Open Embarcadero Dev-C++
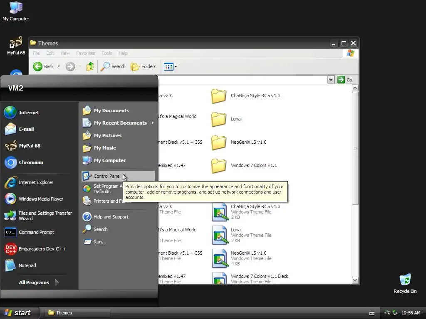 click(40, 249)
